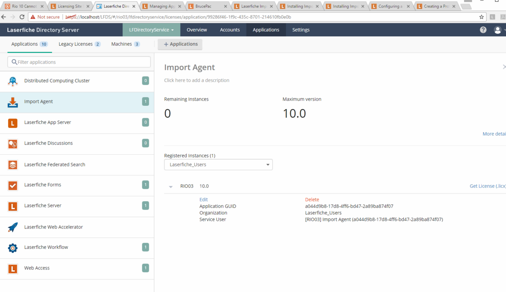The width and height of the screenshot is (506, 292).
Task: Open the Overview menu item
Action: click(x=197, y=30)
